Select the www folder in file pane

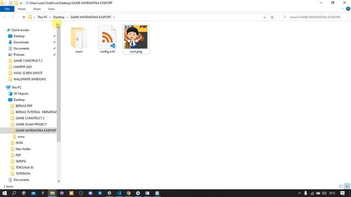click(79, 40)
